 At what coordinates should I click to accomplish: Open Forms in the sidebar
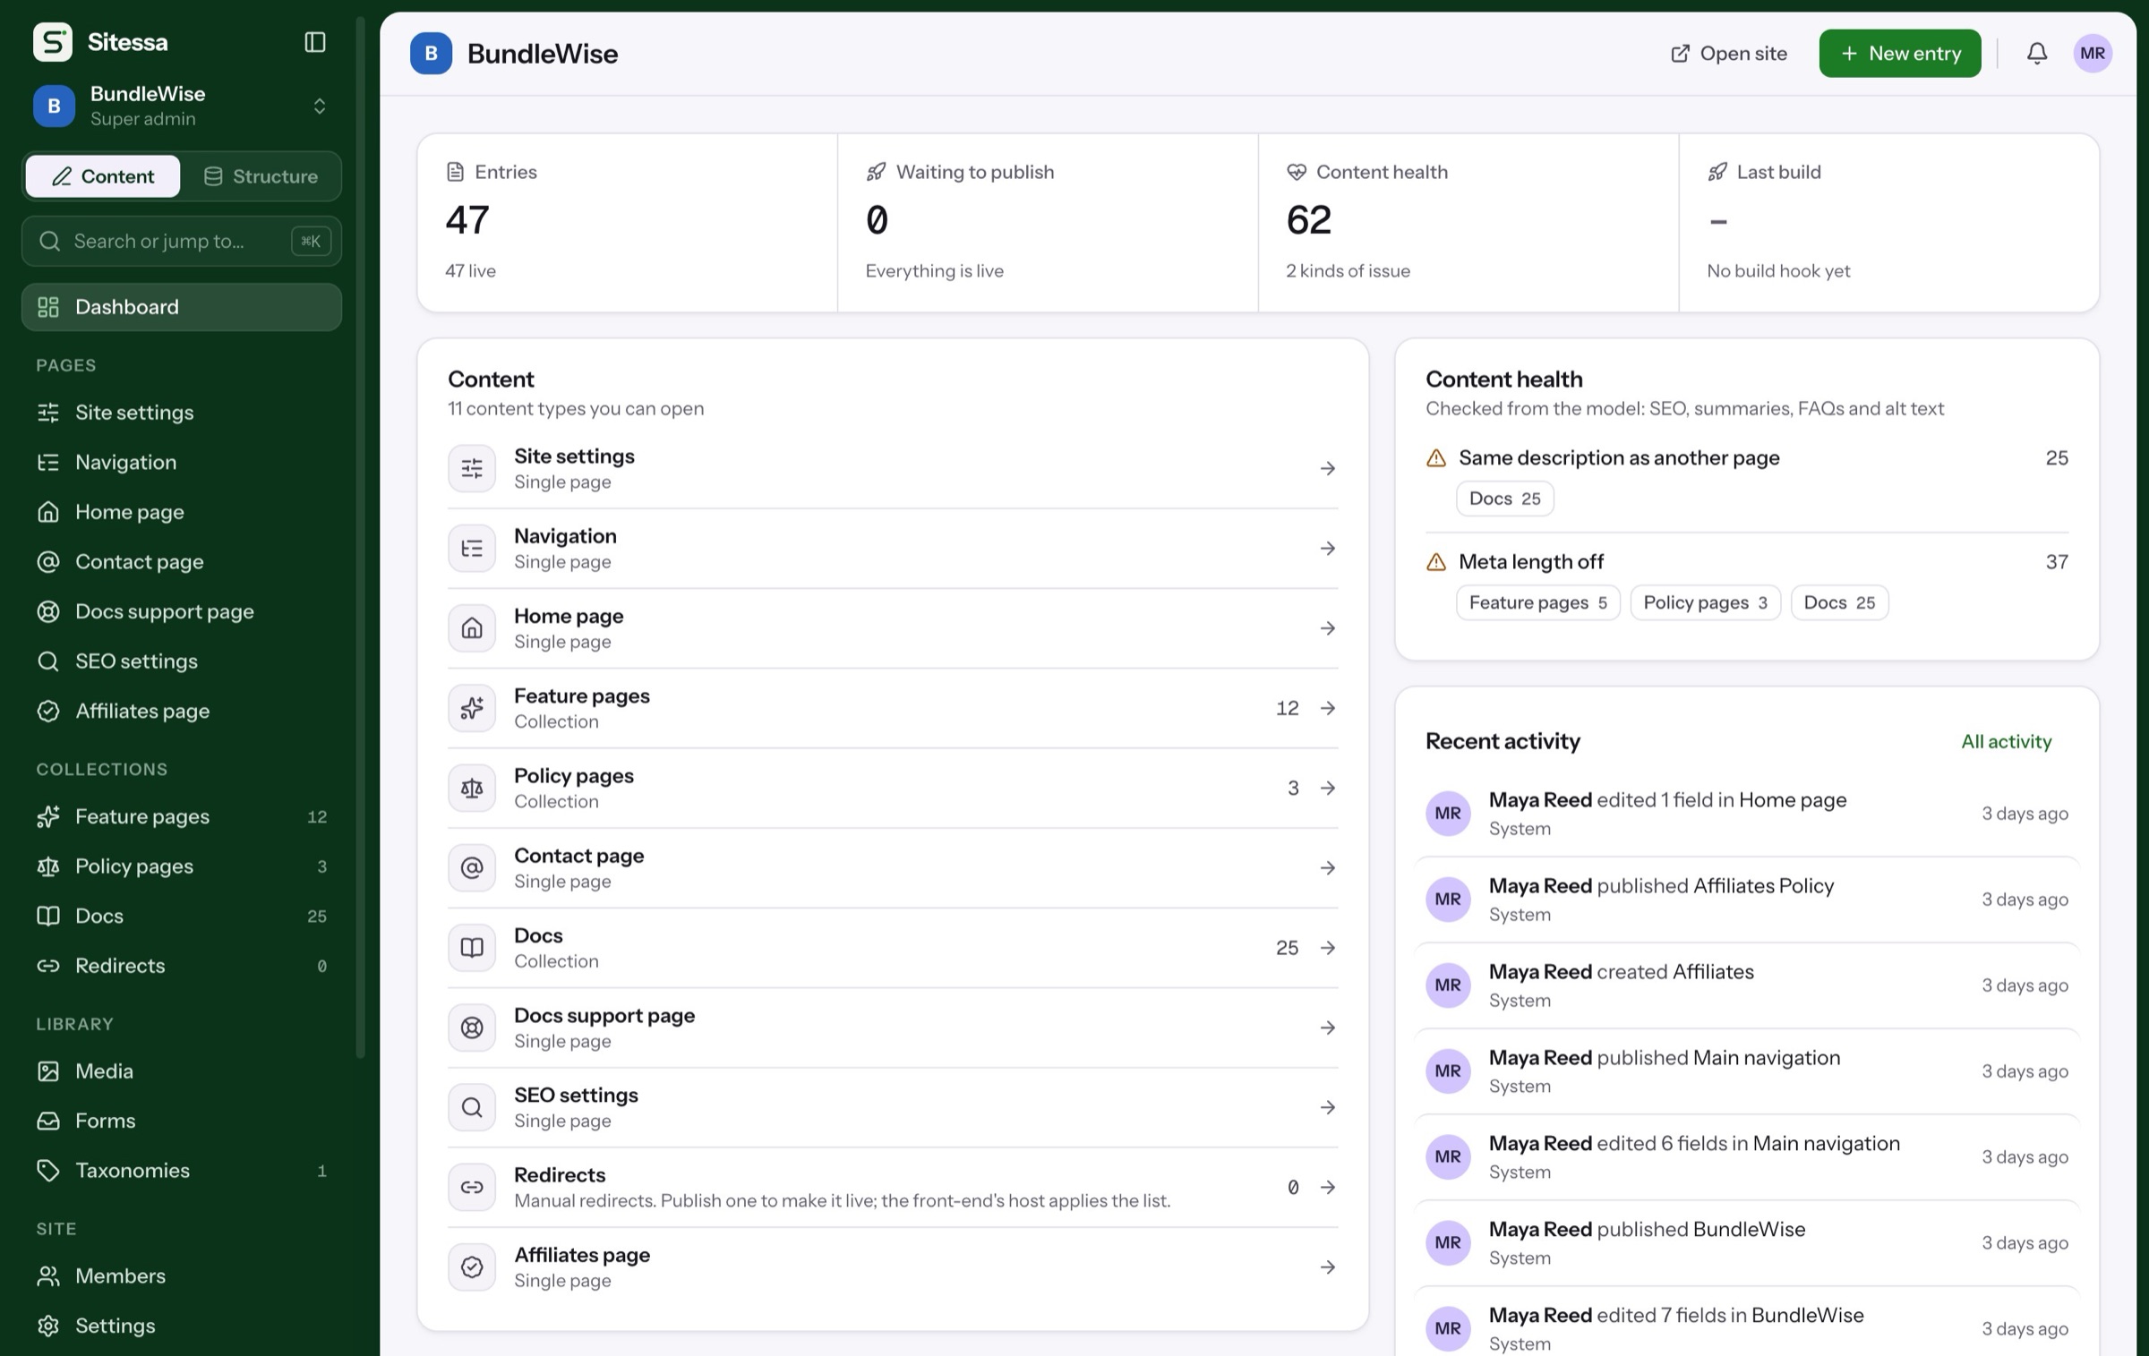coord(182,1121)
